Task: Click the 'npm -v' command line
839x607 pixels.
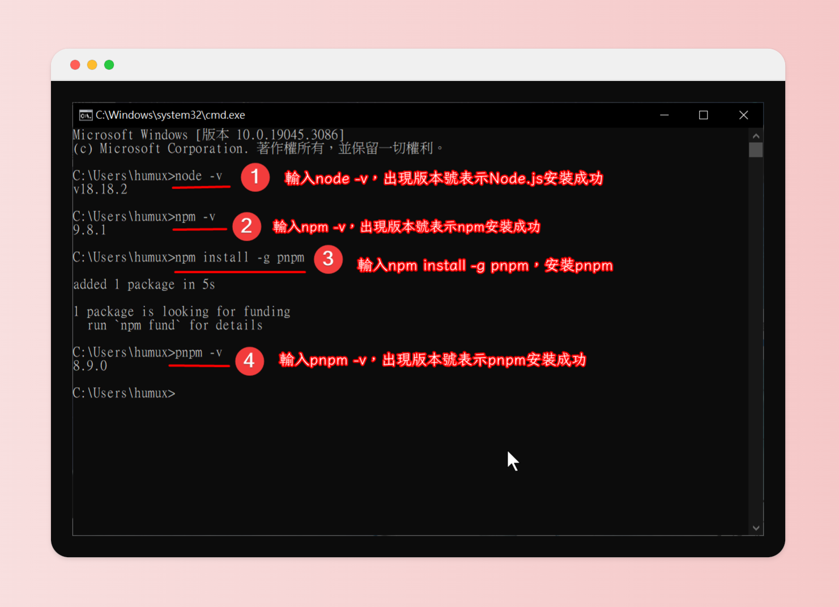Action: point(144,216)
